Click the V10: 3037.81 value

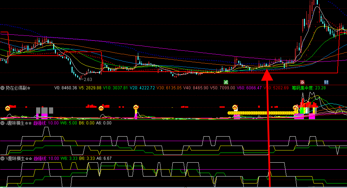click(x=116, y=88)
